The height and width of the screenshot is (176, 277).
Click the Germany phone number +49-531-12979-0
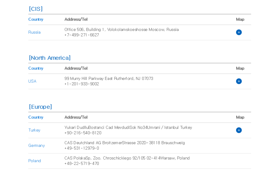tap(82, 148)
